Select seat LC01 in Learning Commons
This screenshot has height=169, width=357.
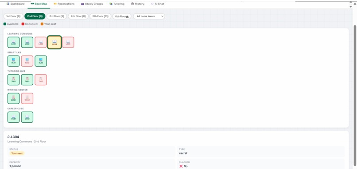click(13, 42)
